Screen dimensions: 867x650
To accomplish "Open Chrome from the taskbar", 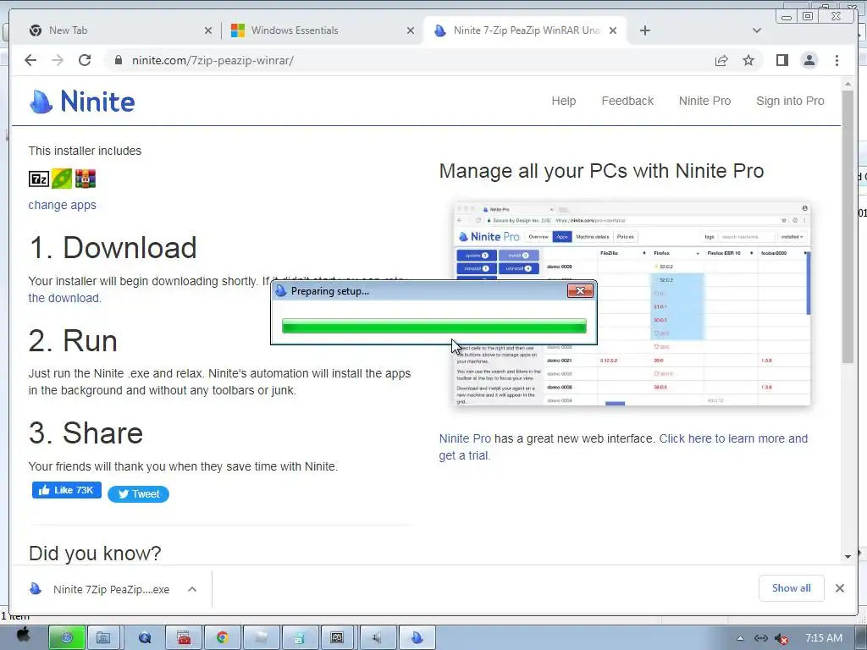I will pyautogui.click(x=223, y=638).
